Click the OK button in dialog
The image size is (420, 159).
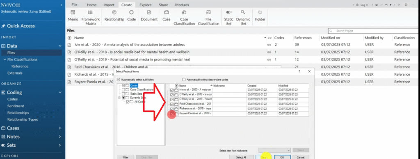coord(282,157)
